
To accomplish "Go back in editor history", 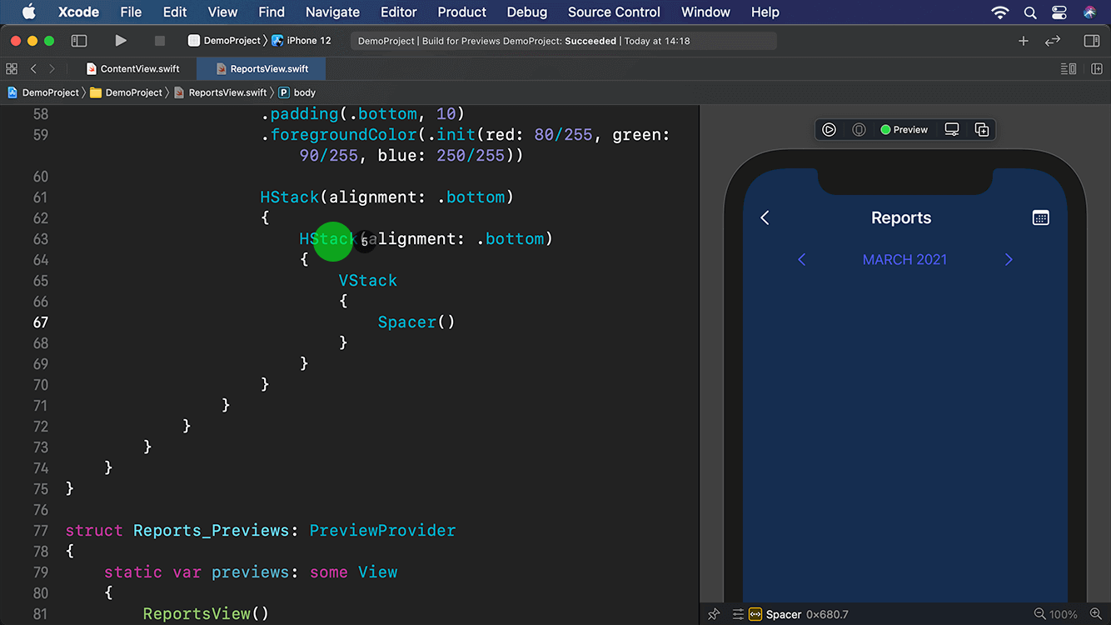I will [33, 69].
